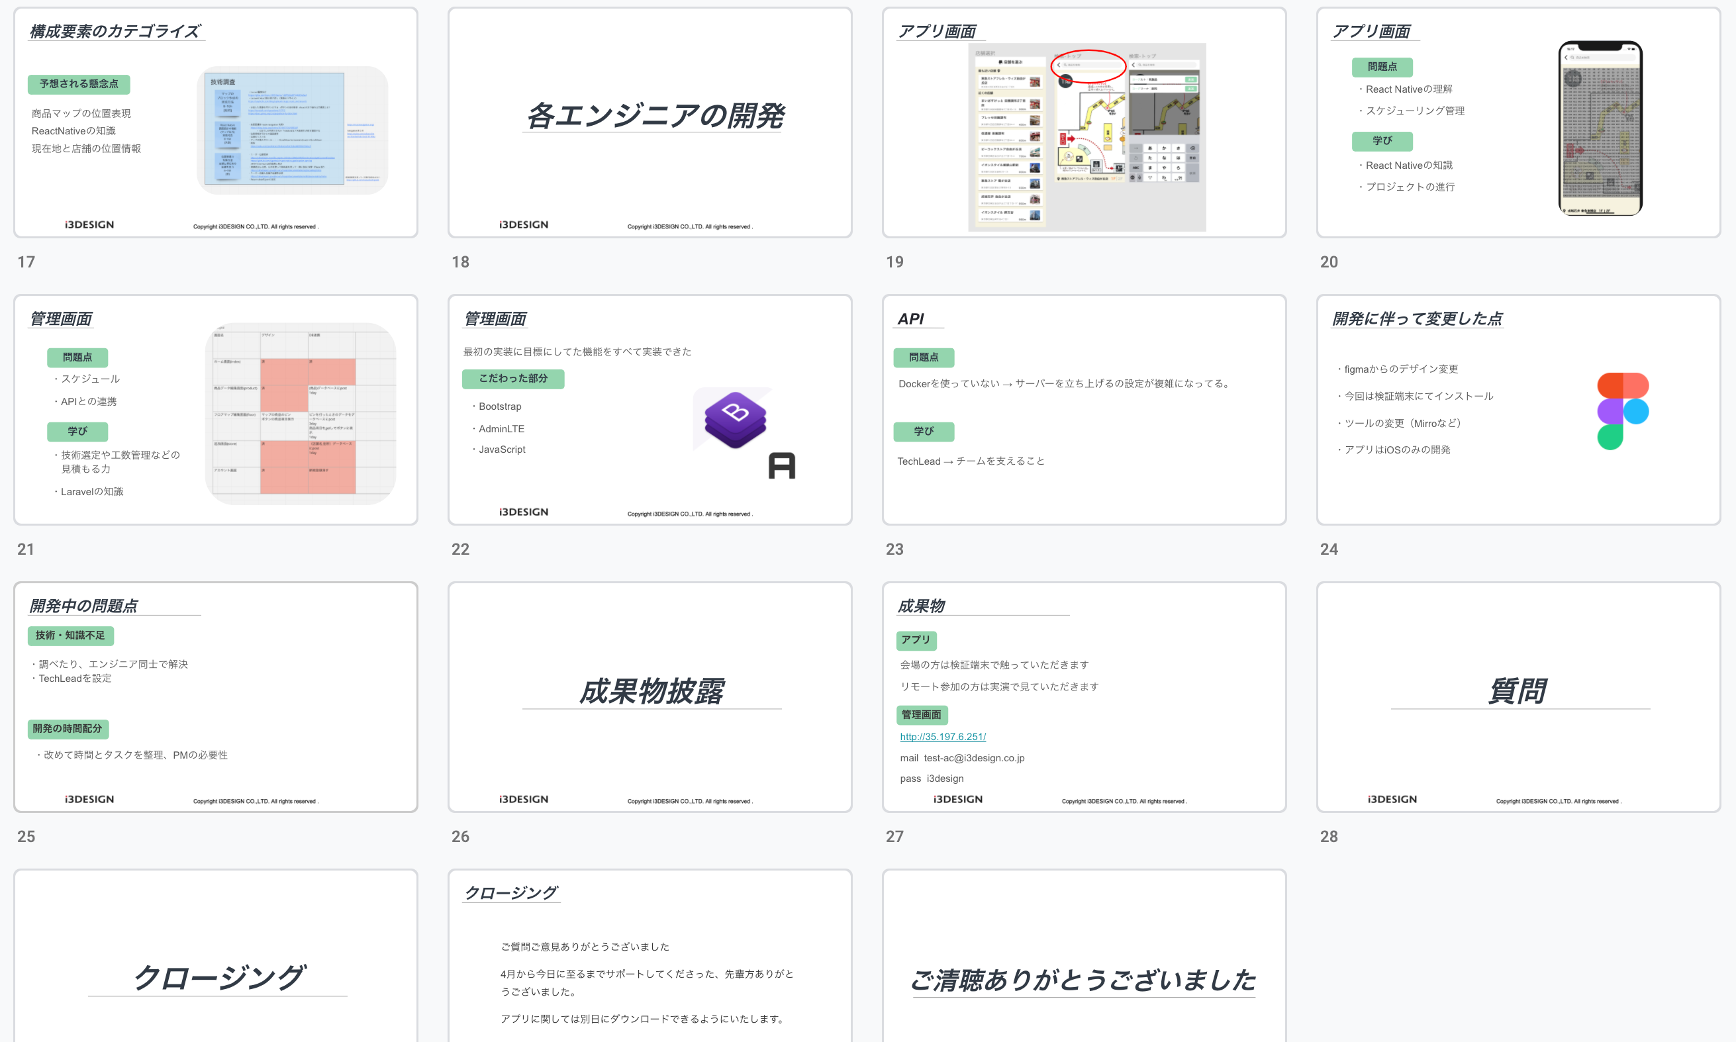Select slide 28 質問

click(1518, 696)
